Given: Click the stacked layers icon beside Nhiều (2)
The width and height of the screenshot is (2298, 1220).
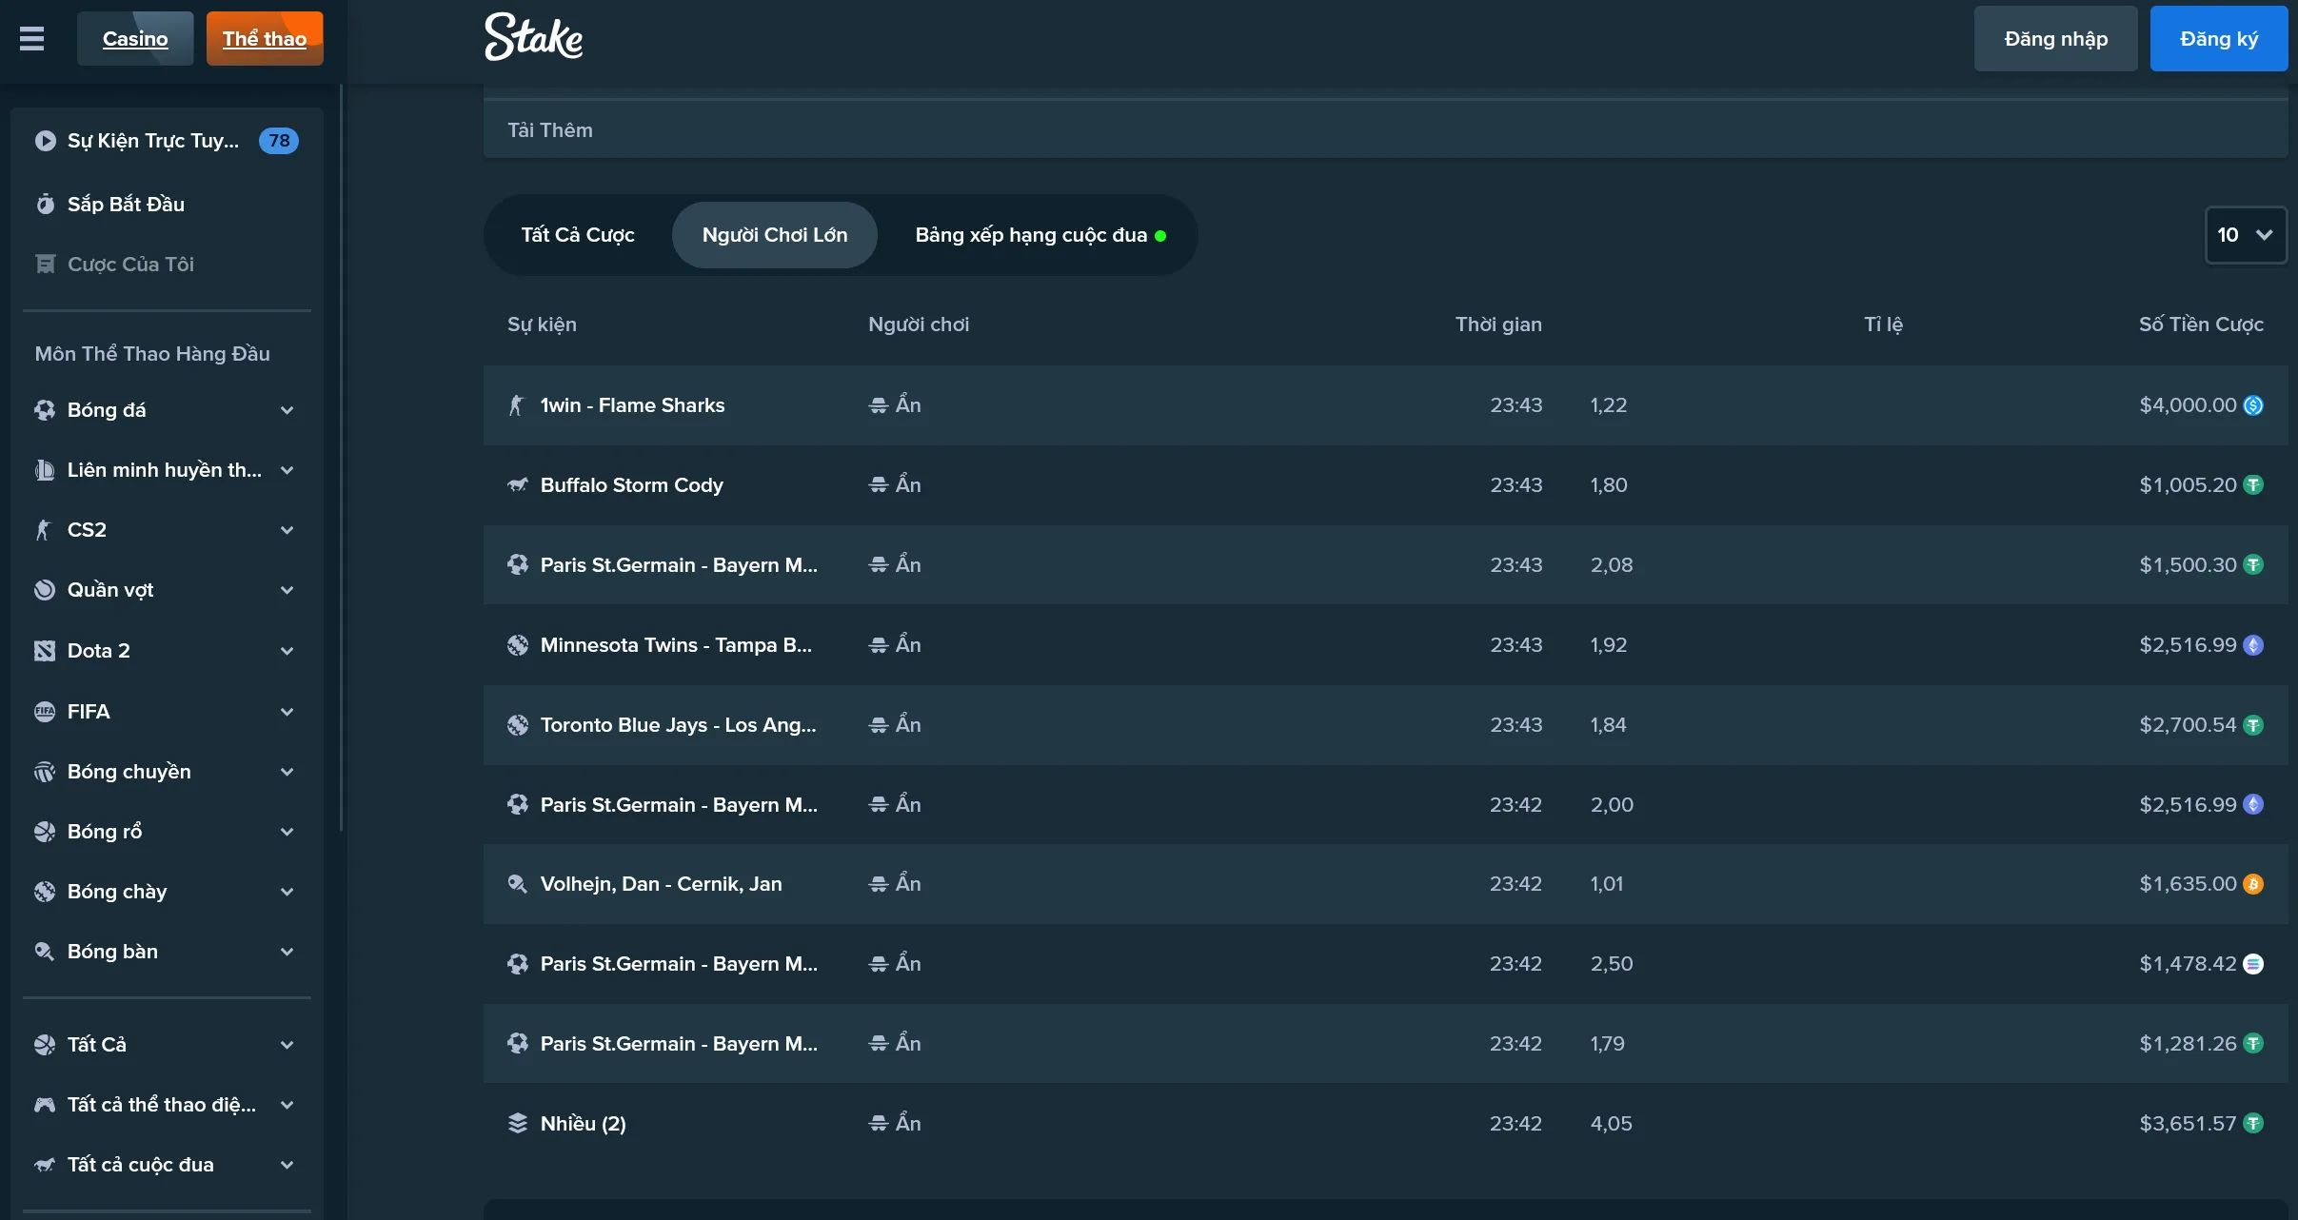Looking at the screenshot, I should tap(518, 1124).
